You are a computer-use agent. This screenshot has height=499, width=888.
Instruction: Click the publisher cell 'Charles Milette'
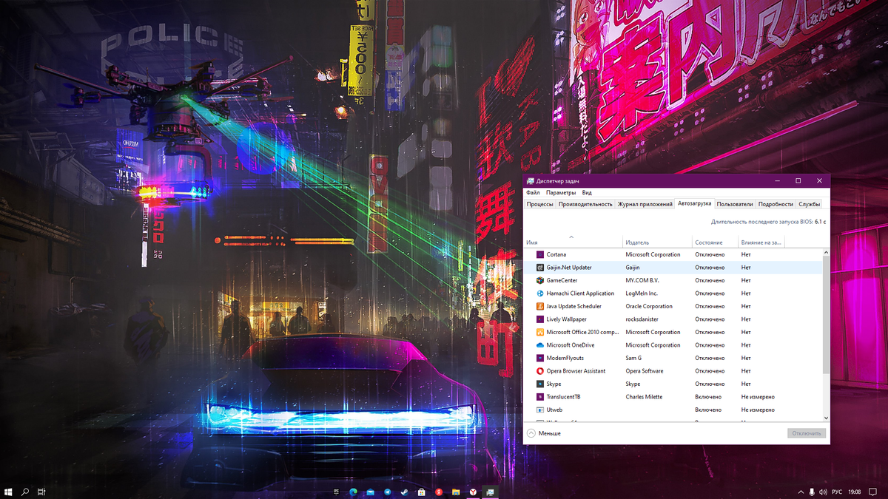[x=644, y=397]
